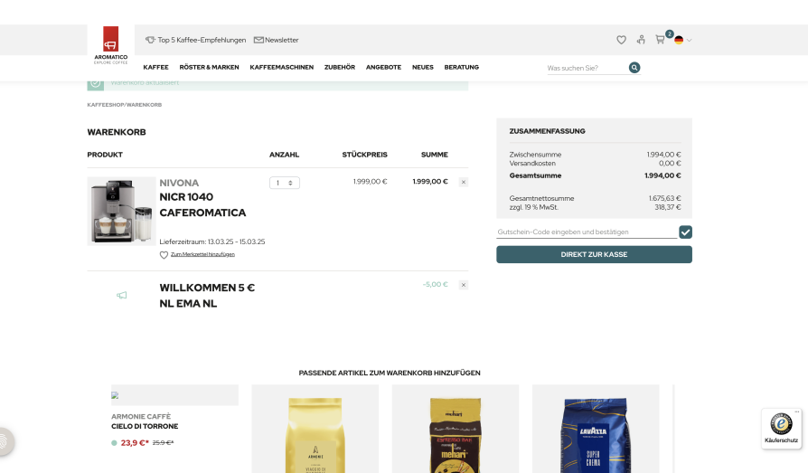Open the shopping cart icon
The width and height of the screenshot is (808, 473).
(x=660, y=40)
